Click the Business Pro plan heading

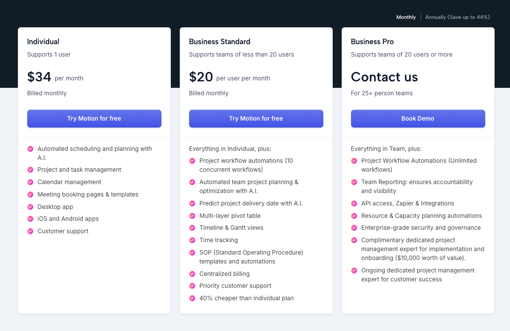pyautogui.click(x=372, y=42)
